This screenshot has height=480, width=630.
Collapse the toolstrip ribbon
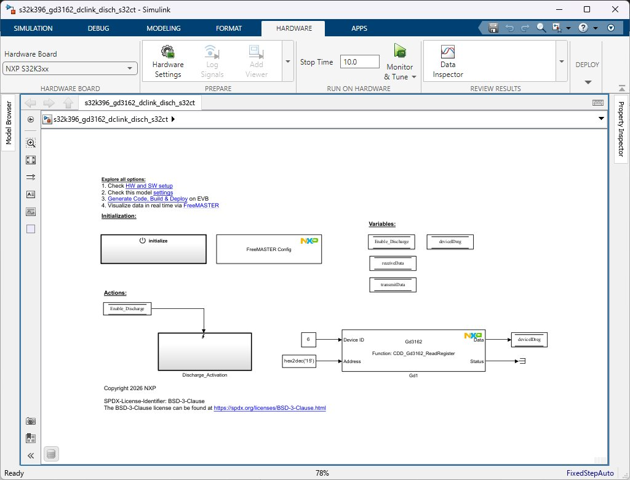pyautogui.click(x=622, y=88)
